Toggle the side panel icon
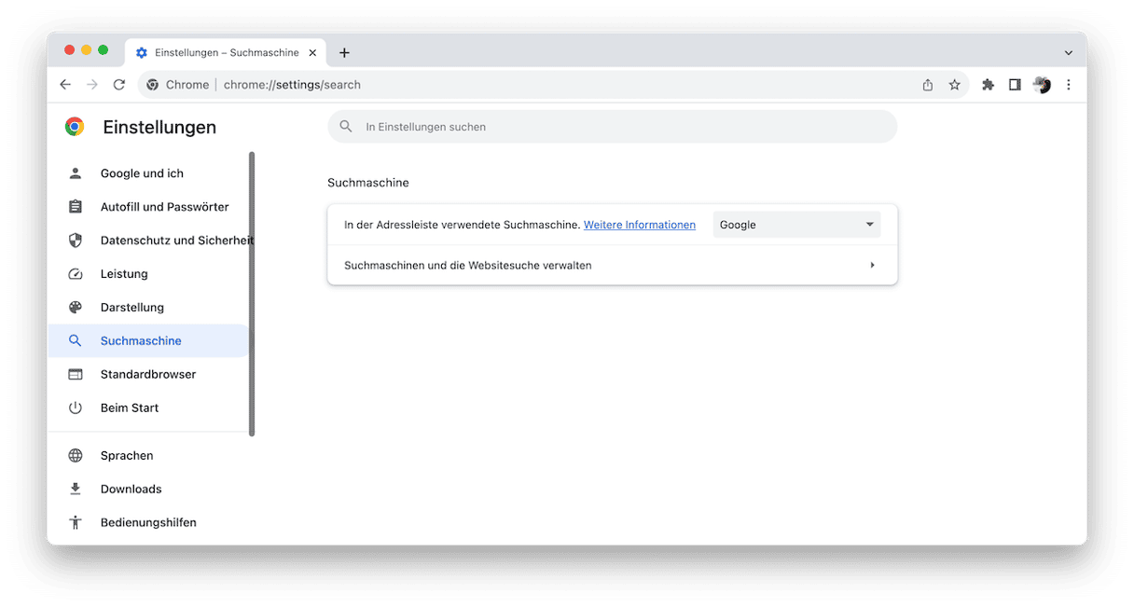The height and width of the screenshot is (607, 1134). (x=1015, y=85)
